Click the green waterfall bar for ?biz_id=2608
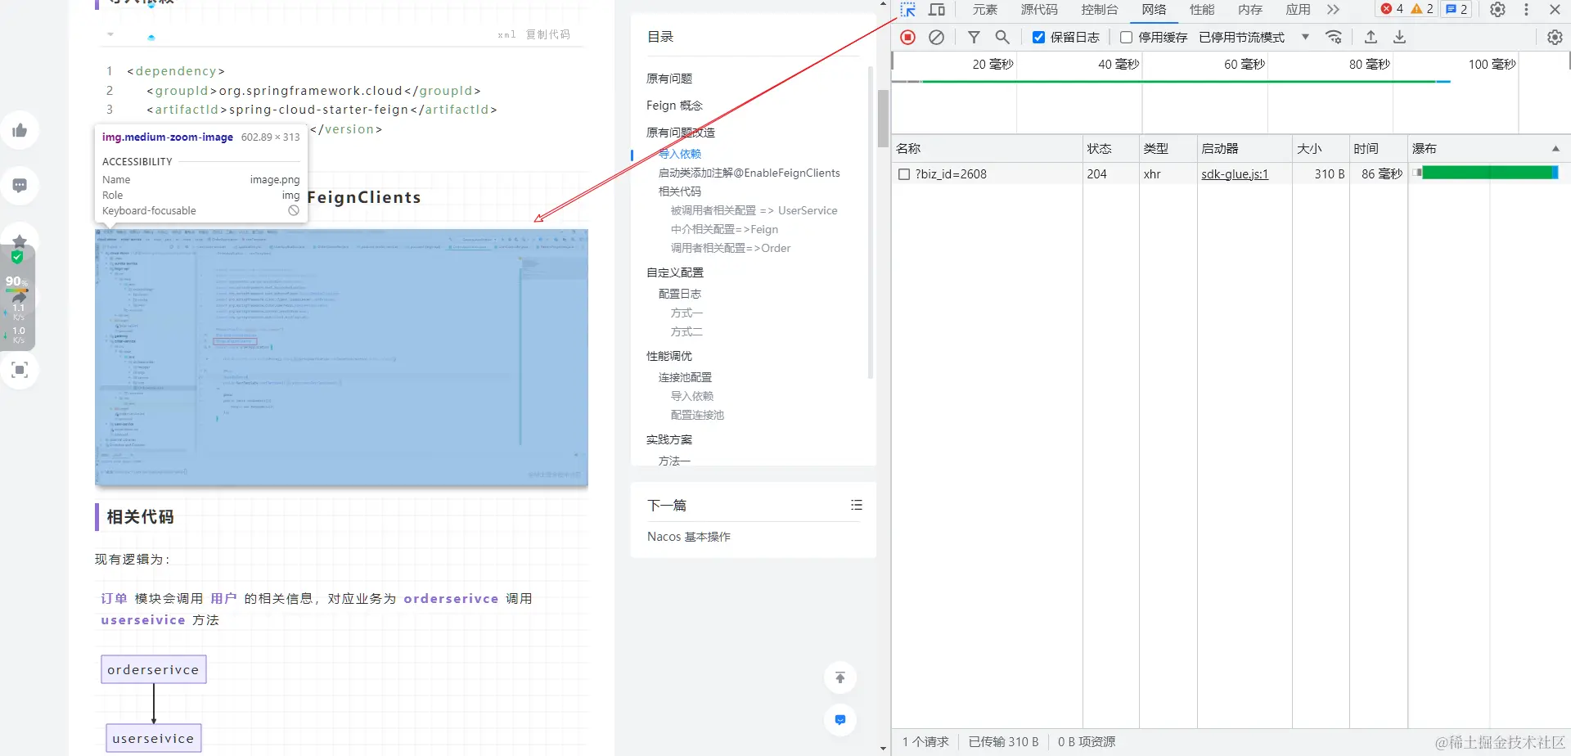This screenshot has height=756, width=1571. click(x=1487, y=173)
